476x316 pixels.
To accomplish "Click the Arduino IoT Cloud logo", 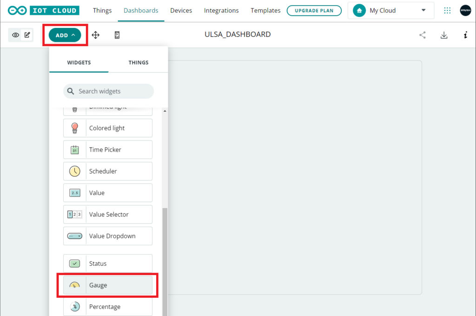I will coord(43,10).
